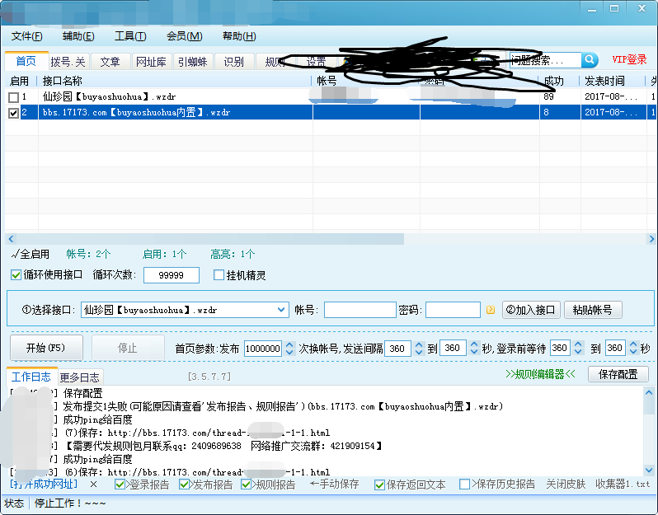Enable 挂机精灵 checkbox

pos(219,275)
